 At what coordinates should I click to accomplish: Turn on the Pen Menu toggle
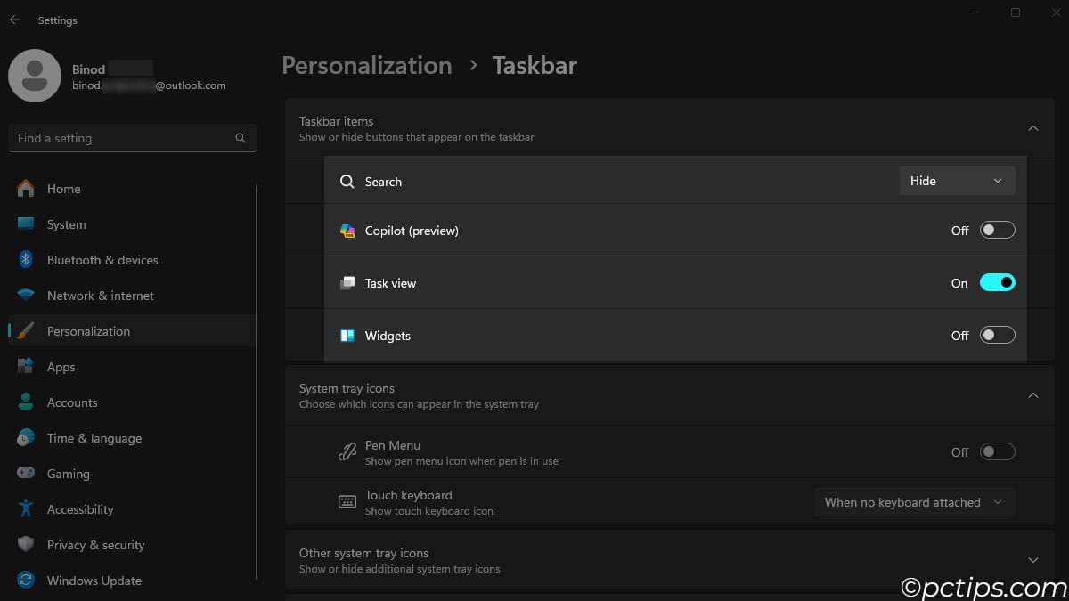(x=997, y=452)
